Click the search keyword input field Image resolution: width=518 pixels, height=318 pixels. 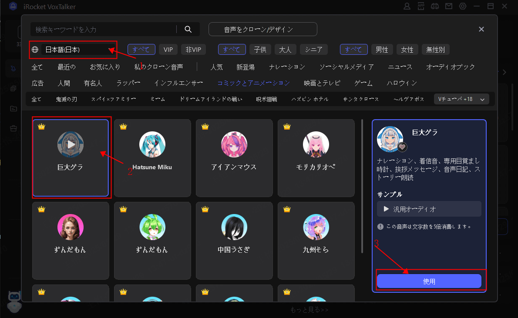(x=104, y=29)
